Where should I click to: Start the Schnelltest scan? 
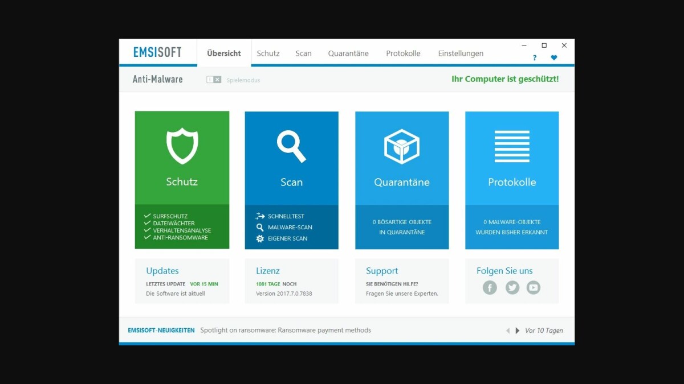click(x=286, y=216)
